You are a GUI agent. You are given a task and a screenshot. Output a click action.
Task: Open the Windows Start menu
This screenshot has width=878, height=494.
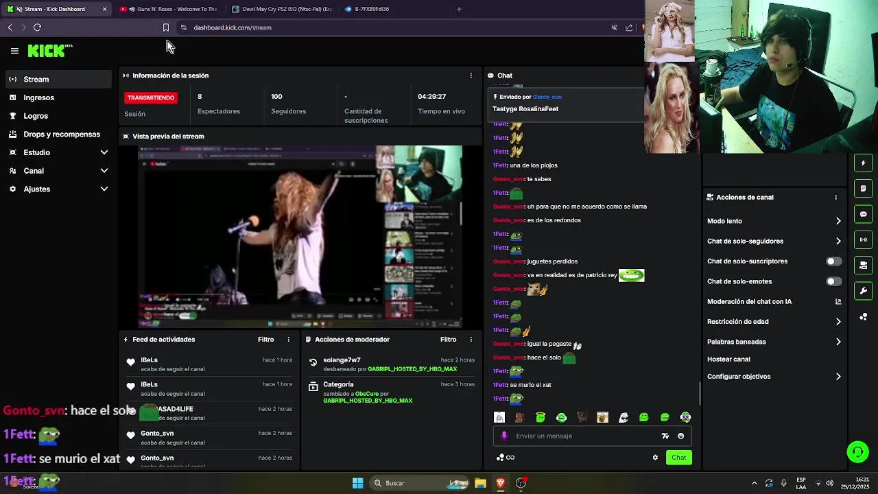(x=357, y=483)
